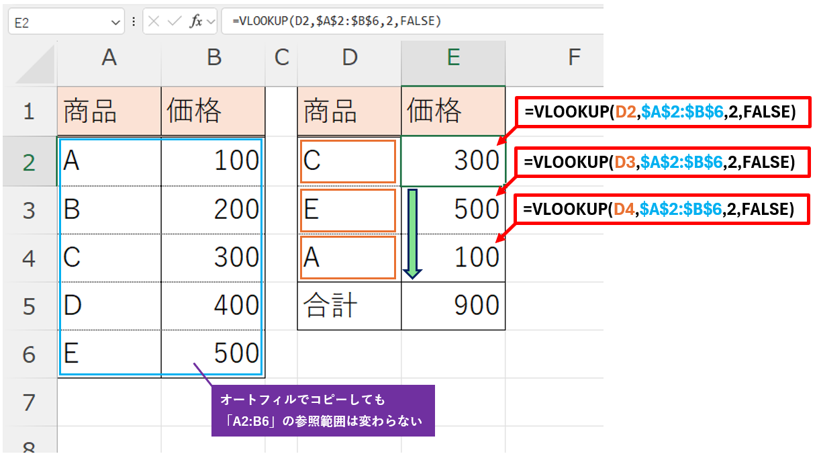817x456 pixels.
Task: Select cell E2 containing 300
Action: tap(453, 161)
